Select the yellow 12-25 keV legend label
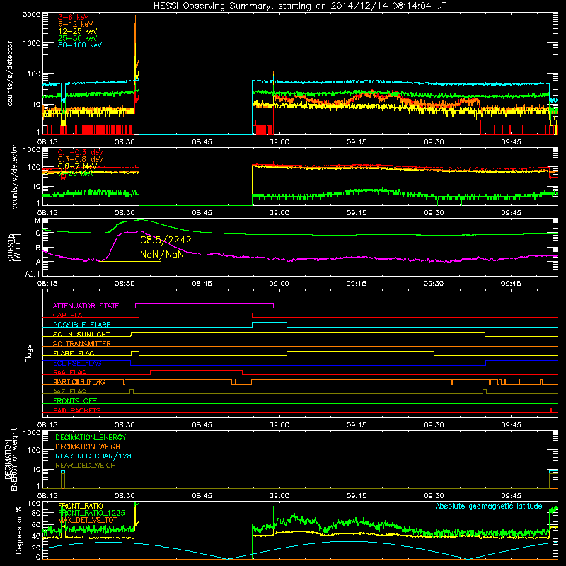The width and height of the screenshot is (566, 566). coord(78,31)
